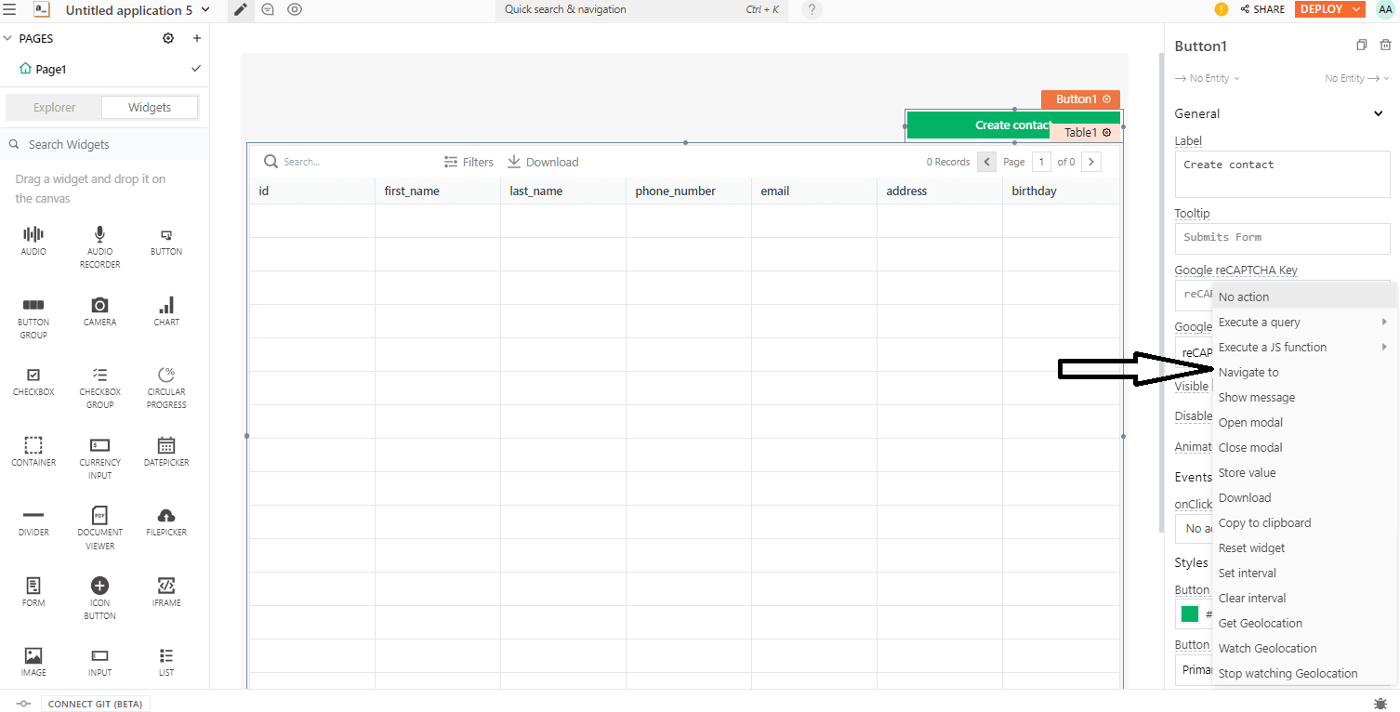This screenshot has width=1400, height=712.
Task: Collapse the General section chevron
Action: 1379,113
